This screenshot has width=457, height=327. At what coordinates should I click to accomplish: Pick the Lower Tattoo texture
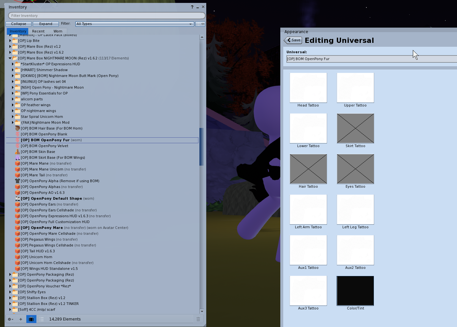(308, 128)
